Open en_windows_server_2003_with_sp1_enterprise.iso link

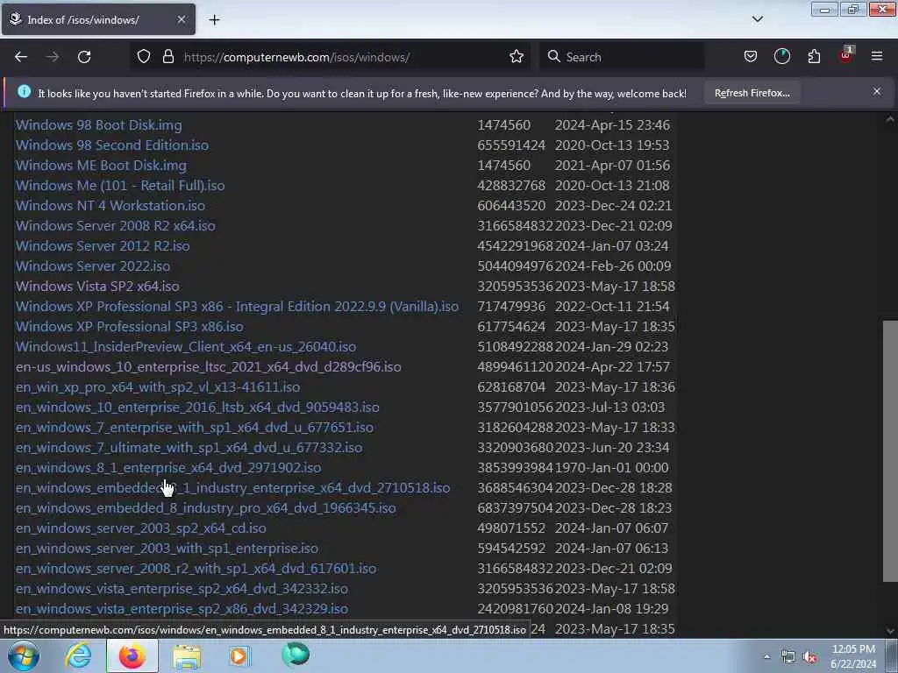167,549
